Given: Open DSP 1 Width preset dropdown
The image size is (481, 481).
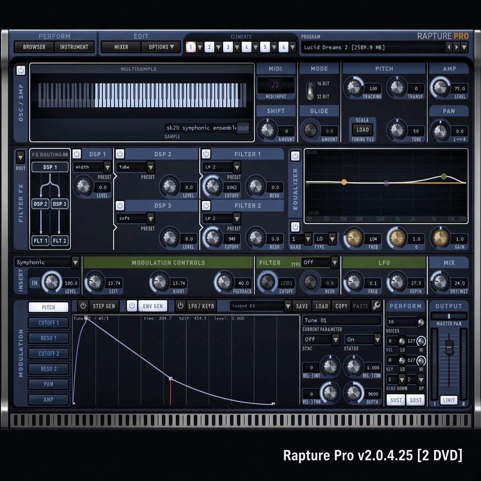Looking at the screenshot, I should pyautogui.click(x=108, y=167).
